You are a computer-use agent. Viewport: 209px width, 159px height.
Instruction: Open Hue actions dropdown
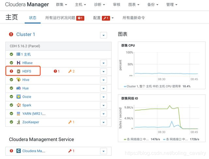pyautogui.click(x=104, y=88)
